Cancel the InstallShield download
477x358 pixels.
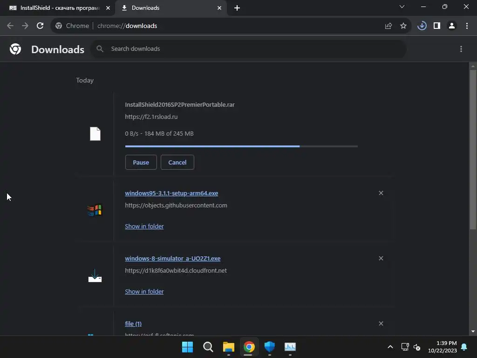pos(177,162)
